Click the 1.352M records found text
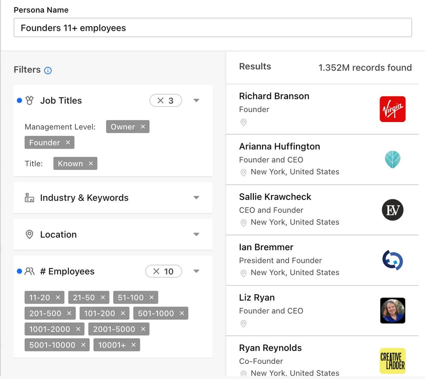Image resolution: width=425 pixels, height=379 pixels. pyautogui.click(x=365, y=67)
